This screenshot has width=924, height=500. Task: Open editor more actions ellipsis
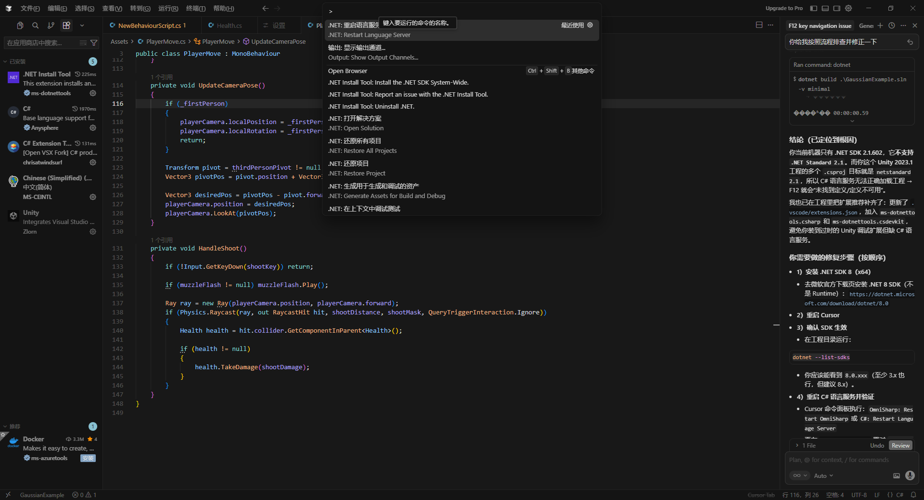coord(770,25)
